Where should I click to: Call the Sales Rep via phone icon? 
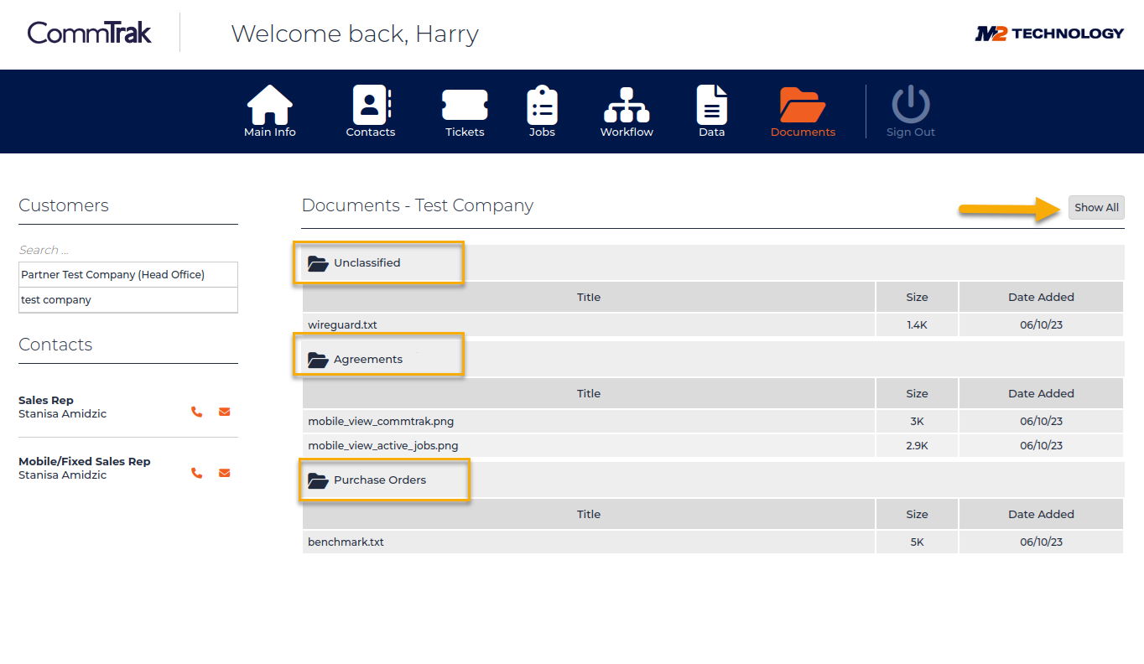[196, 412]
